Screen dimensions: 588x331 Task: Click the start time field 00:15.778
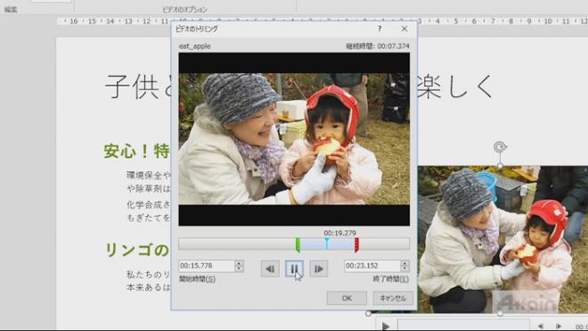207,266
